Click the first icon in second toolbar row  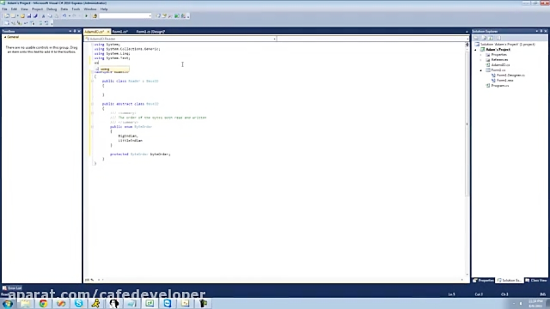(x=6, y=23)
